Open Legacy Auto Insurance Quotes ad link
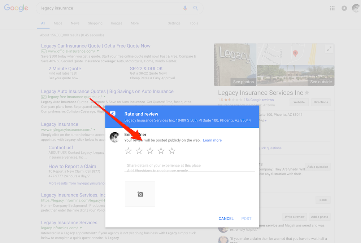This screenshot has width=361, height=243. pos(107,91)
